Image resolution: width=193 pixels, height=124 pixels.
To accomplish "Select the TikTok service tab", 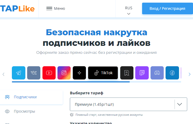I will click(103, 73).
